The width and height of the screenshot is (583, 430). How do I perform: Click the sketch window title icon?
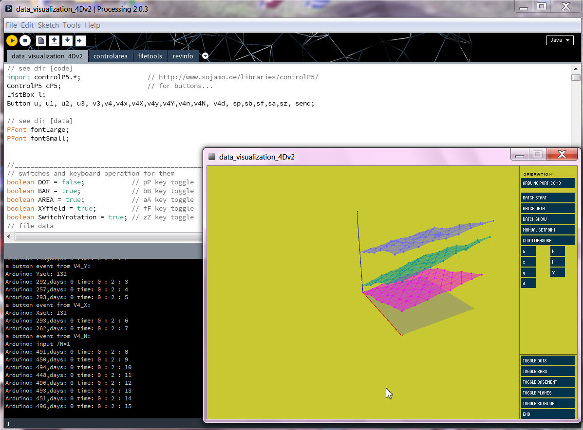[x=212, y=157]
